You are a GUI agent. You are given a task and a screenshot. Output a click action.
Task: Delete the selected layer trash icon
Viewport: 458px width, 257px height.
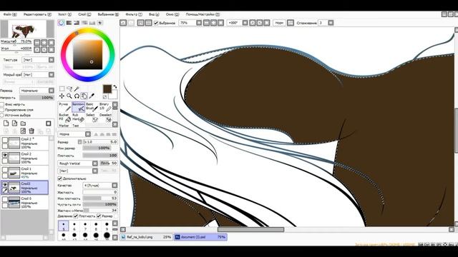click(x=31, y=131)
